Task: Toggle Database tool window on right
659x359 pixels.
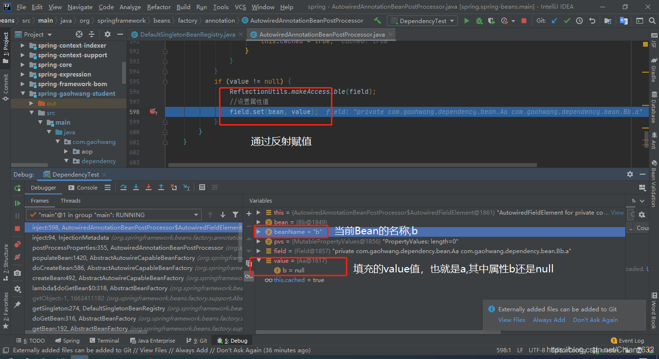Action: (654, 107)
